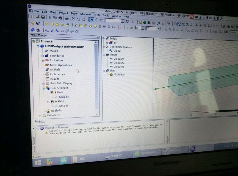Screen dimensions: 238x176
Task: Toggle the highlighted Rotate view tool
Action: [179, 24]
